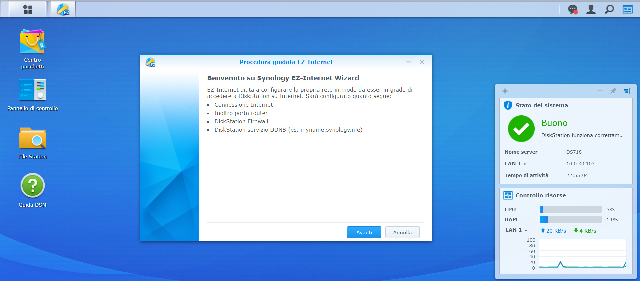Click the 'Procedura guidata EZ-Internet' title
The width and height of the screenshot is (640, 281).
coord(286,62)
